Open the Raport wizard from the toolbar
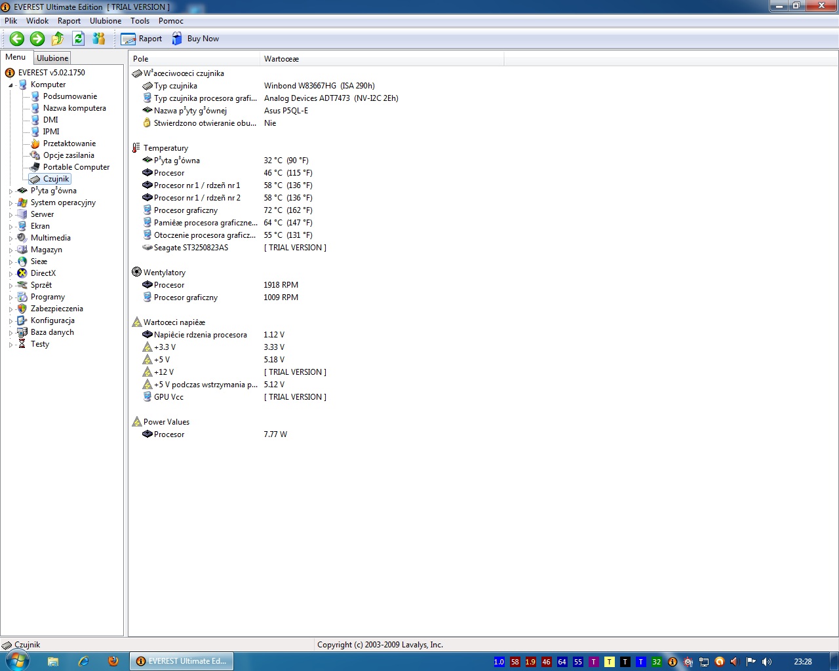The width and height of the screenshot is (839, 671). [x=142, y=39]
